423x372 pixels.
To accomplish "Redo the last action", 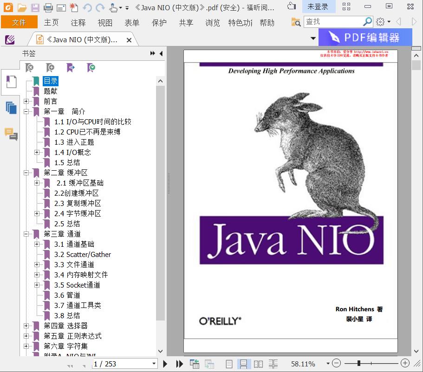I will pyautogui.click(x=100, y=7).
